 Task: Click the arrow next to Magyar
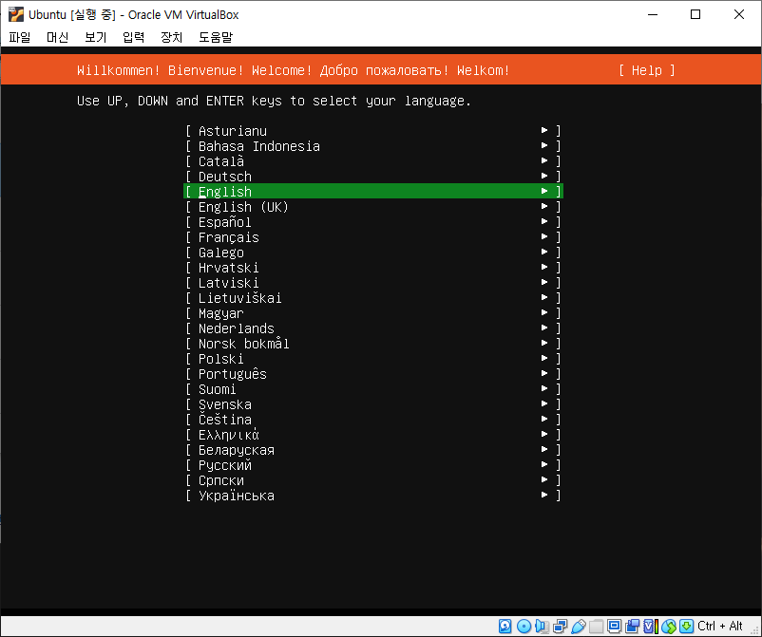[544, 312]
